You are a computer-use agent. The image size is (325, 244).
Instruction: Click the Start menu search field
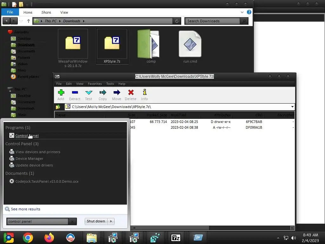click(37, 221)
